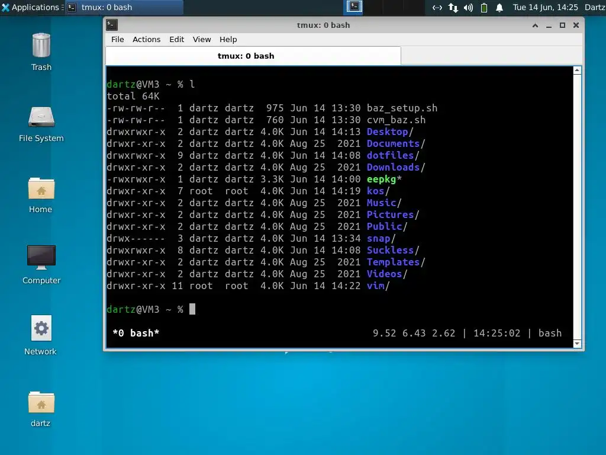Viewport: 606px width, 455px height.
Task: Click the 'dotfiles/' directory entry
Action: point(393,156)
